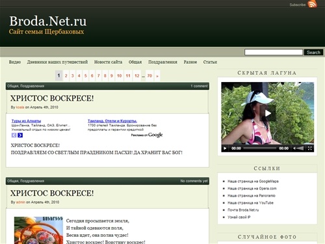Go to pagination page 11
The image size is (325, 244).
coord(128,75)
